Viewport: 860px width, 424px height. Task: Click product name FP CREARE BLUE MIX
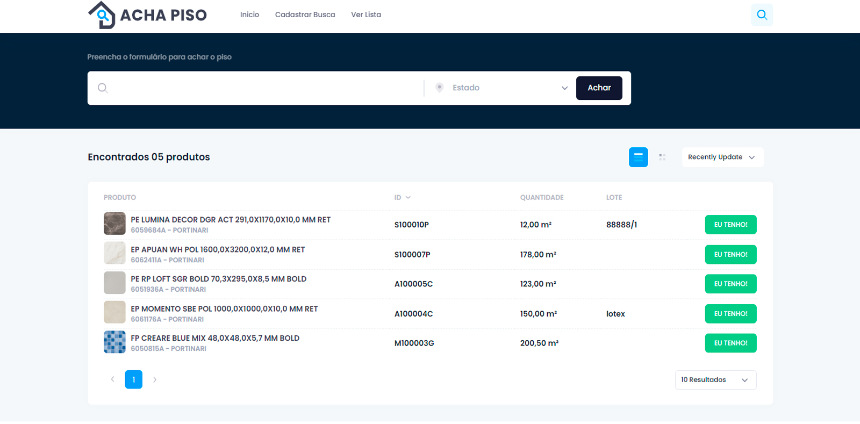point(215,337)
